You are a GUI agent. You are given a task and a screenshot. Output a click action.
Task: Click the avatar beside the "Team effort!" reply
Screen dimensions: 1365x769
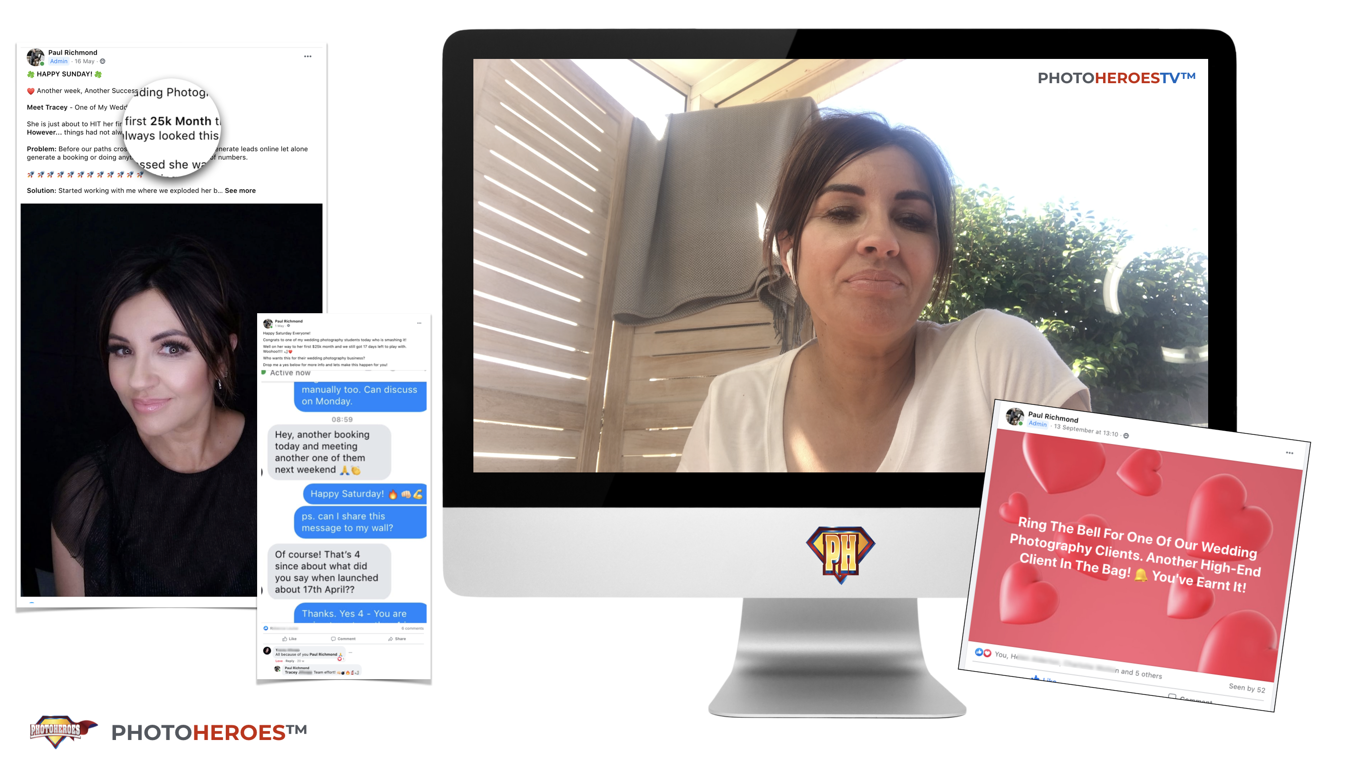278,669
